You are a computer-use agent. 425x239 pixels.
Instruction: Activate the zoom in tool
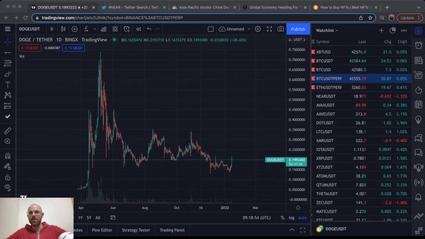click(x=7, y=141)
